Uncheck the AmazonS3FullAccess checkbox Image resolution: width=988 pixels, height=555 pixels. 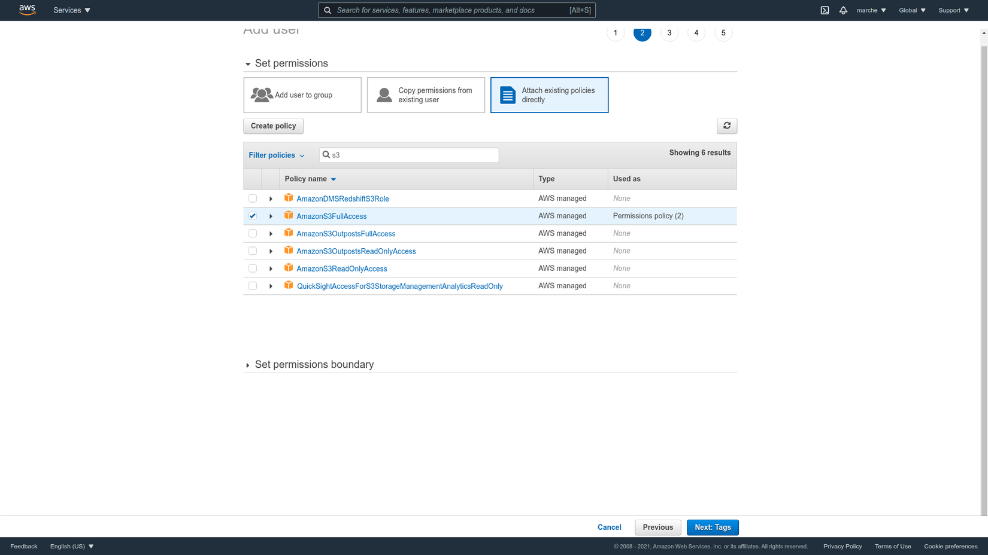coord(253,216)
